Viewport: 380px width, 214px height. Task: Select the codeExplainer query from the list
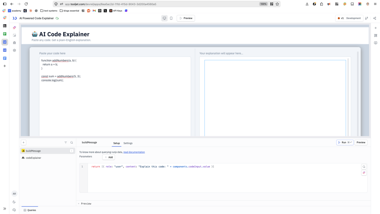[x=35, y=158]
